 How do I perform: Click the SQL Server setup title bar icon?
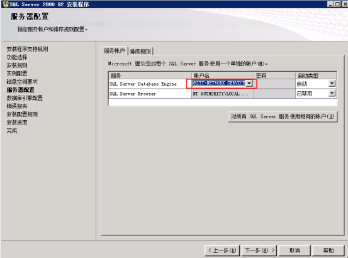tap(5, 4)
